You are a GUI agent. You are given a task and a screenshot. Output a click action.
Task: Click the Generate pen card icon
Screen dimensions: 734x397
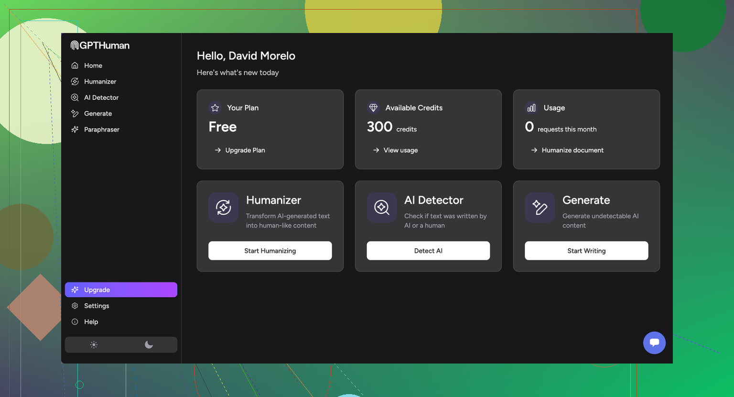(x=540, y=208)
